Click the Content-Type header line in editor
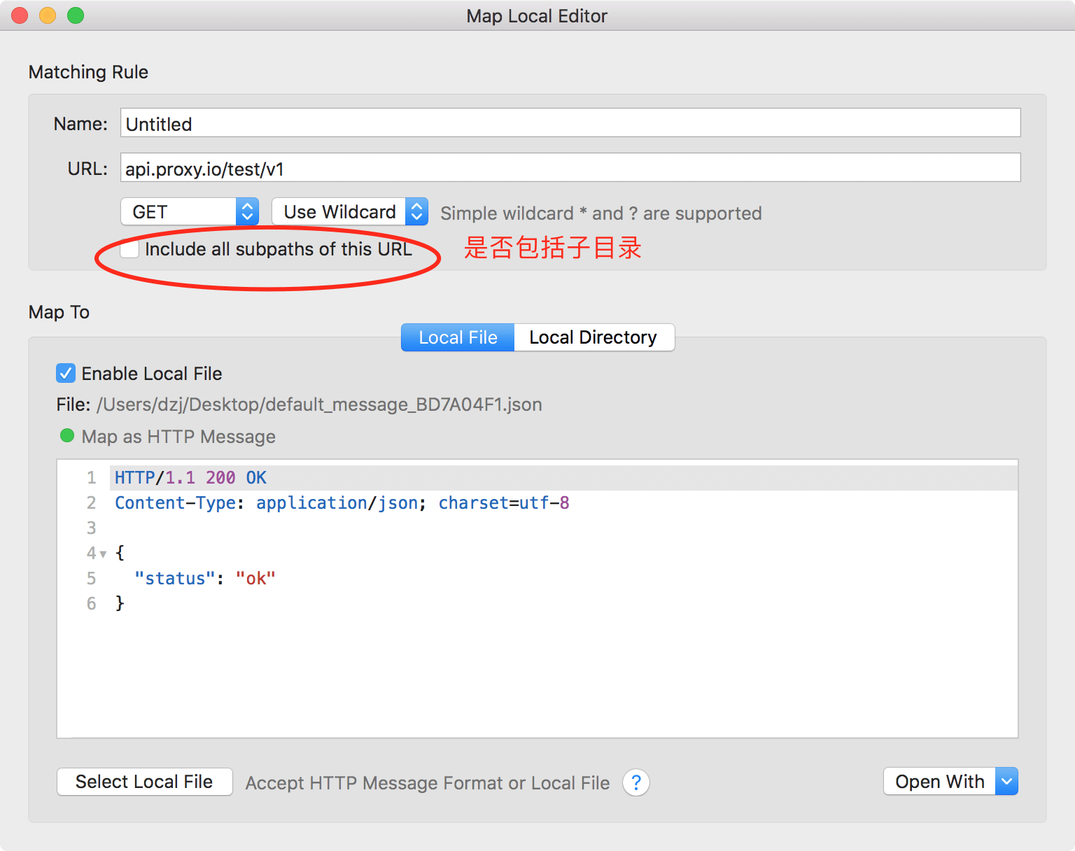 point(342,503)
